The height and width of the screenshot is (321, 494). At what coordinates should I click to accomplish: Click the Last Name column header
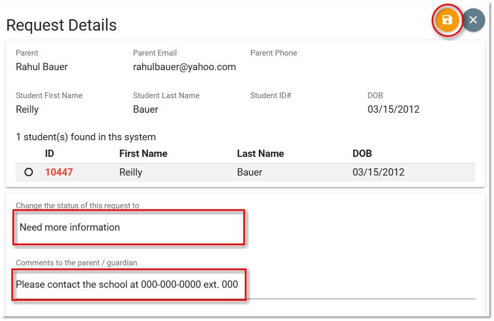(x=261, y=154)
